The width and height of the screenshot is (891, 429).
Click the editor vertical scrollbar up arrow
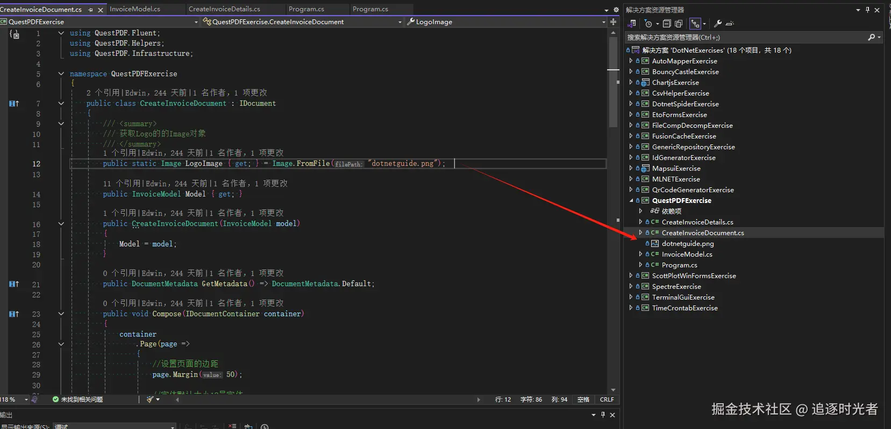pos(613,33)
